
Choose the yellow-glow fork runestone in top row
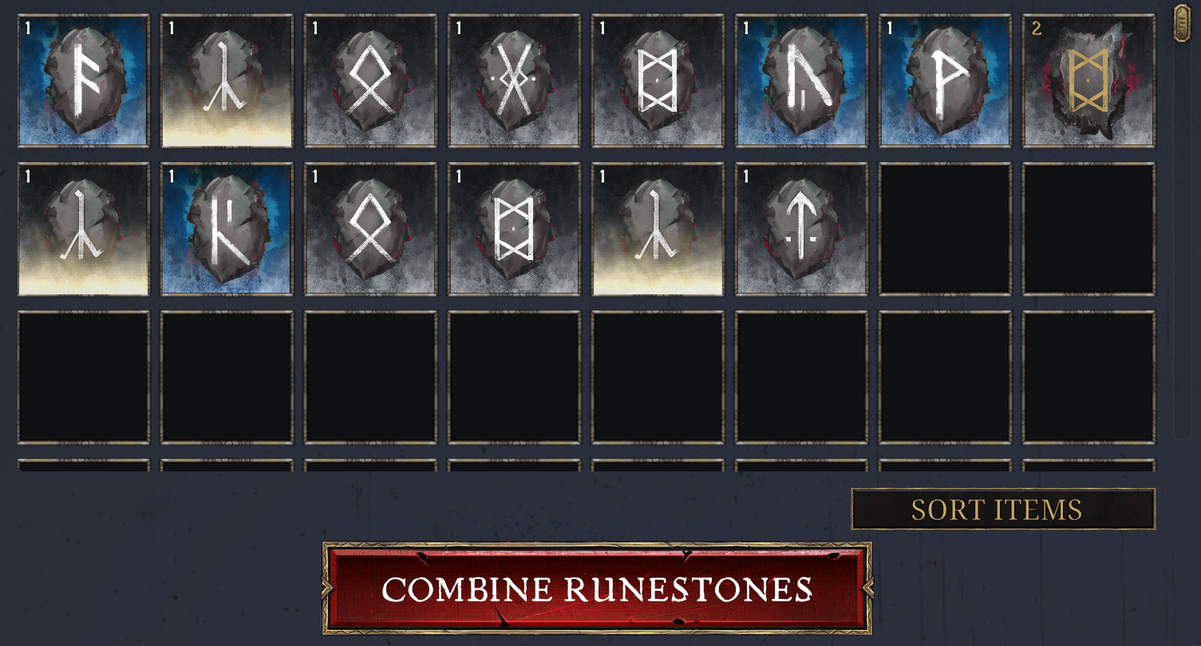coord(227,81)
